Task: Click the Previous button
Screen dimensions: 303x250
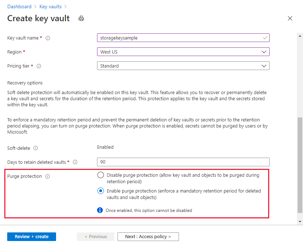Action: tap(96, 237)
